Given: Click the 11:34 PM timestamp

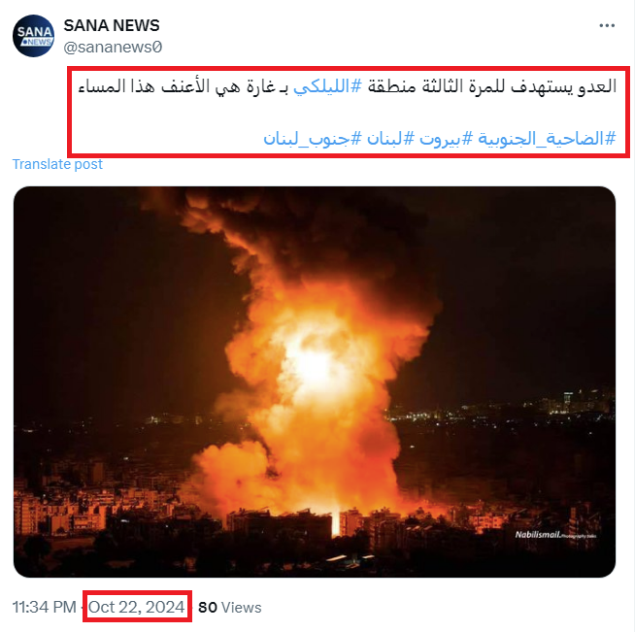Looking at the screenshot, I should point(44,607).
